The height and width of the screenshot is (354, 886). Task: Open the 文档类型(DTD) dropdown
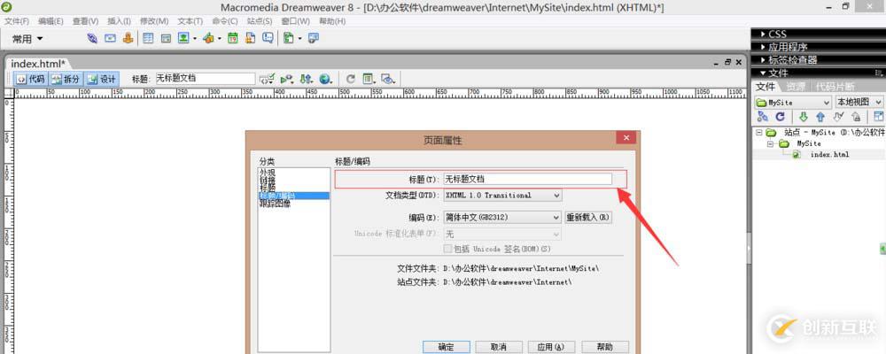tap(502, 196)
